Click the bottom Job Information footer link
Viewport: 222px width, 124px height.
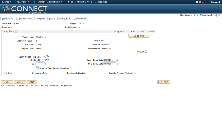[x=22, y=86]
